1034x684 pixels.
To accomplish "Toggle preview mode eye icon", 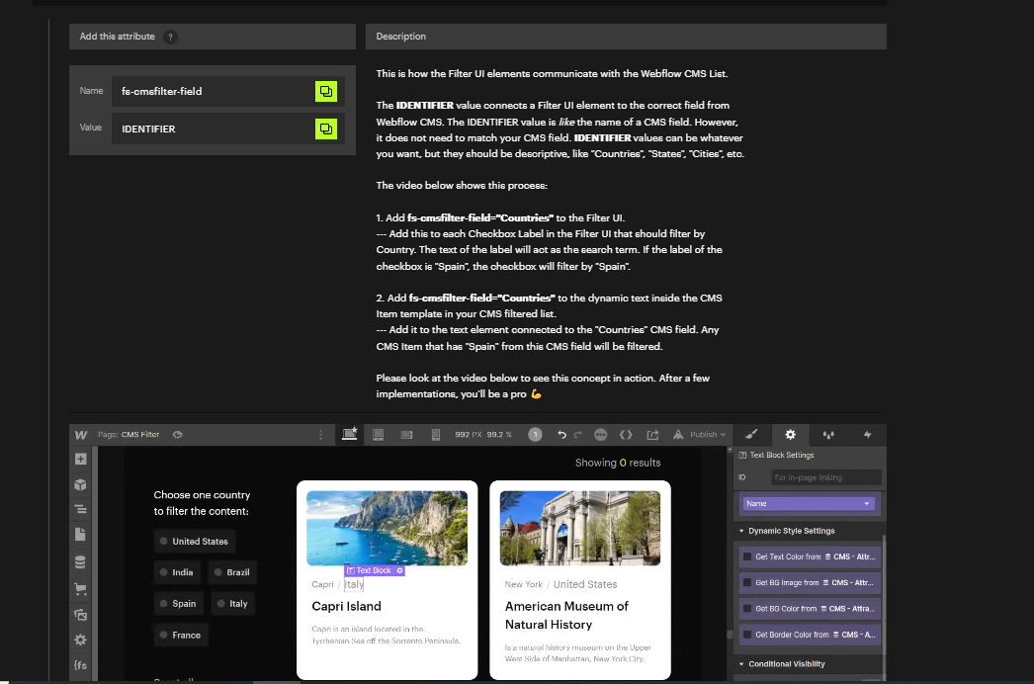I will click(177, 435).
